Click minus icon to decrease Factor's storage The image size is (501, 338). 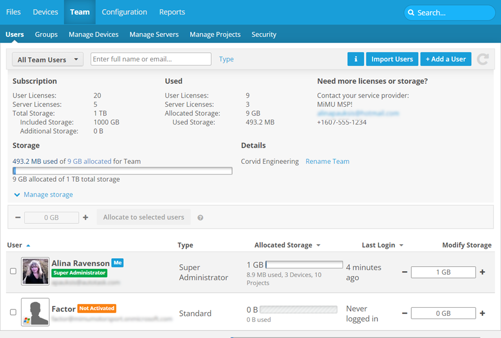tap(404, 313)
